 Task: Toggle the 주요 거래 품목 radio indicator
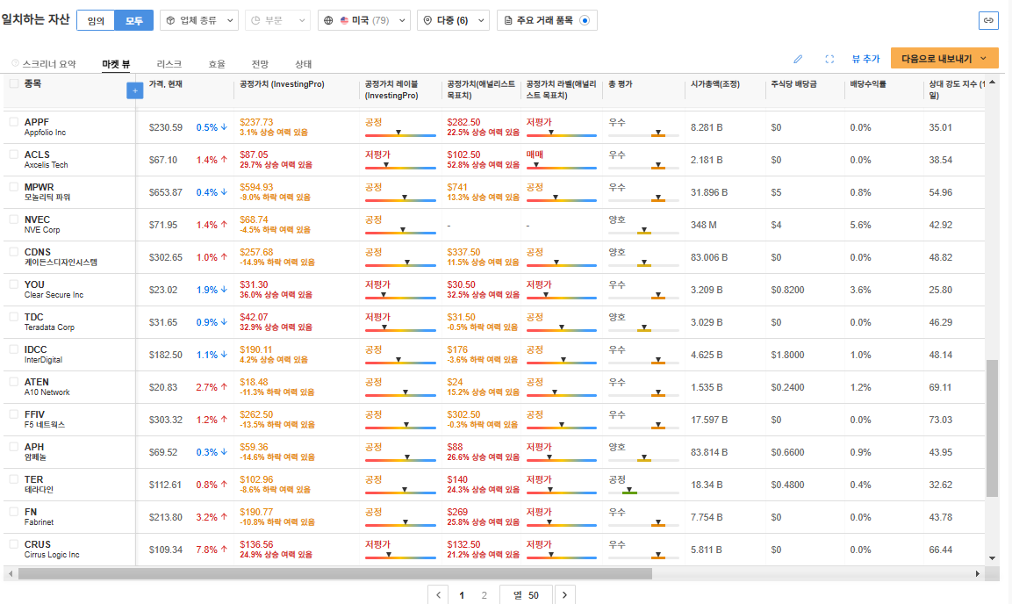(x=584, y=21)
